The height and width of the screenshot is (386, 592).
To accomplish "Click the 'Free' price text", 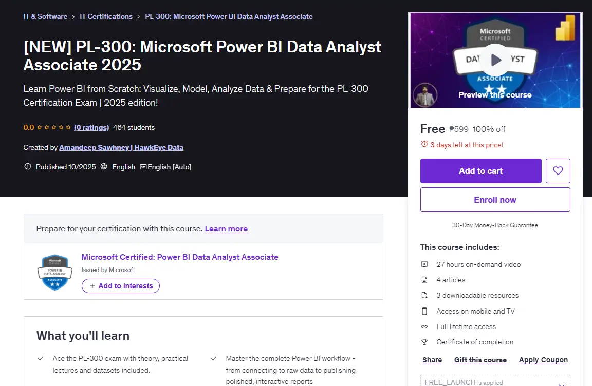I will point(433,129).
